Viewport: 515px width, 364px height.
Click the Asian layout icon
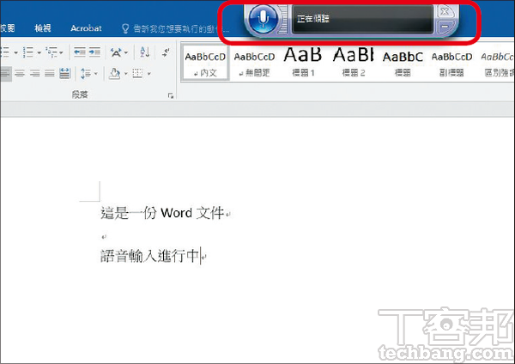(x=116, y=52)
